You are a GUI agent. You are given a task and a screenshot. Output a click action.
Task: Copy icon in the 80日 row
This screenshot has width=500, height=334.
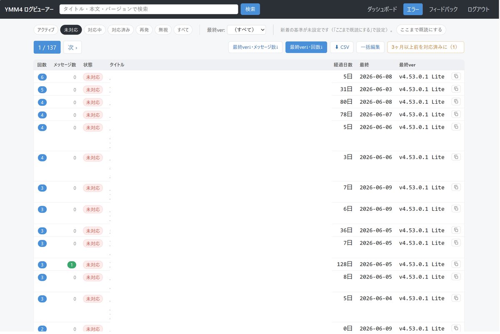456,102
